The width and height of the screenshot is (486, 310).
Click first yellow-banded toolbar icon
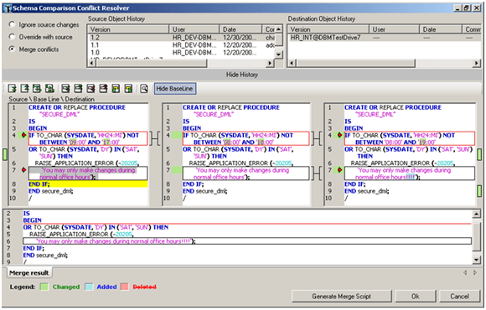[x=116, y=89]
